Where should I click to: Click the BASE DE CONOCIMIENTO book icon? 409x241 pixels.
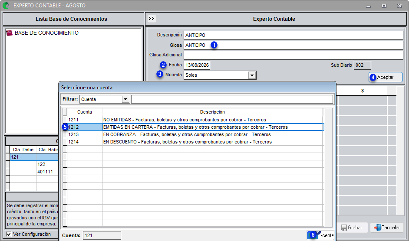pos(9,33)
